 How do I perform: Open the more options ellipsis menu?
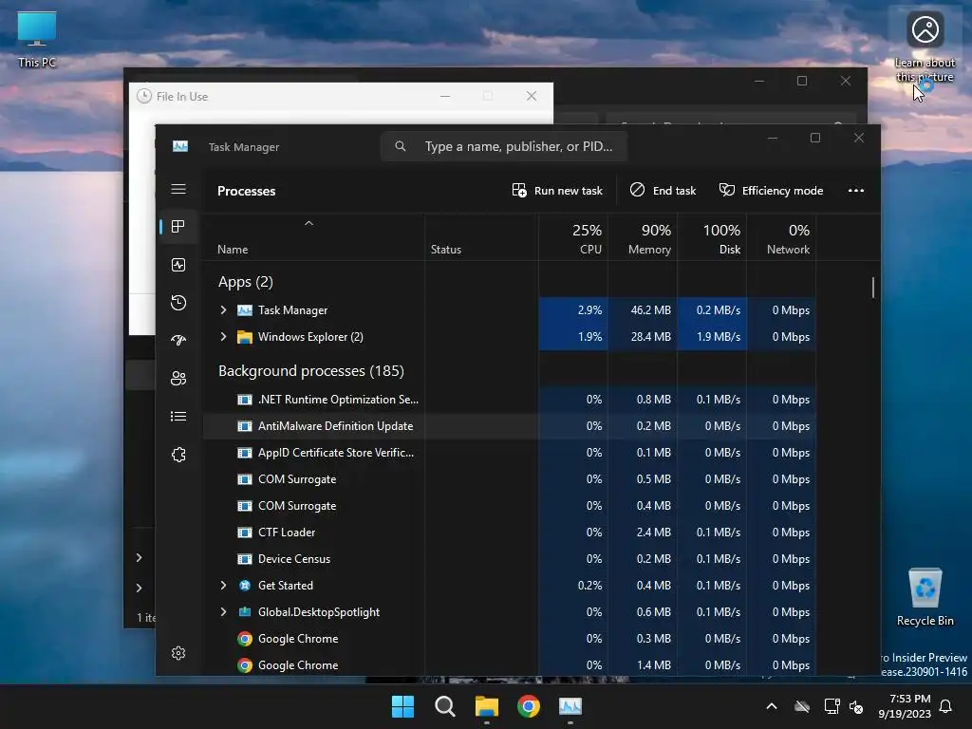(x=856, y=190)
